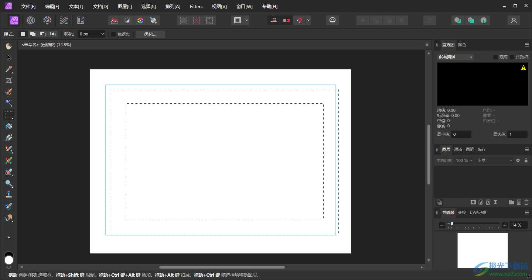
Task: Open the 图层[L] menu
Action: click(x=125, y=6)
